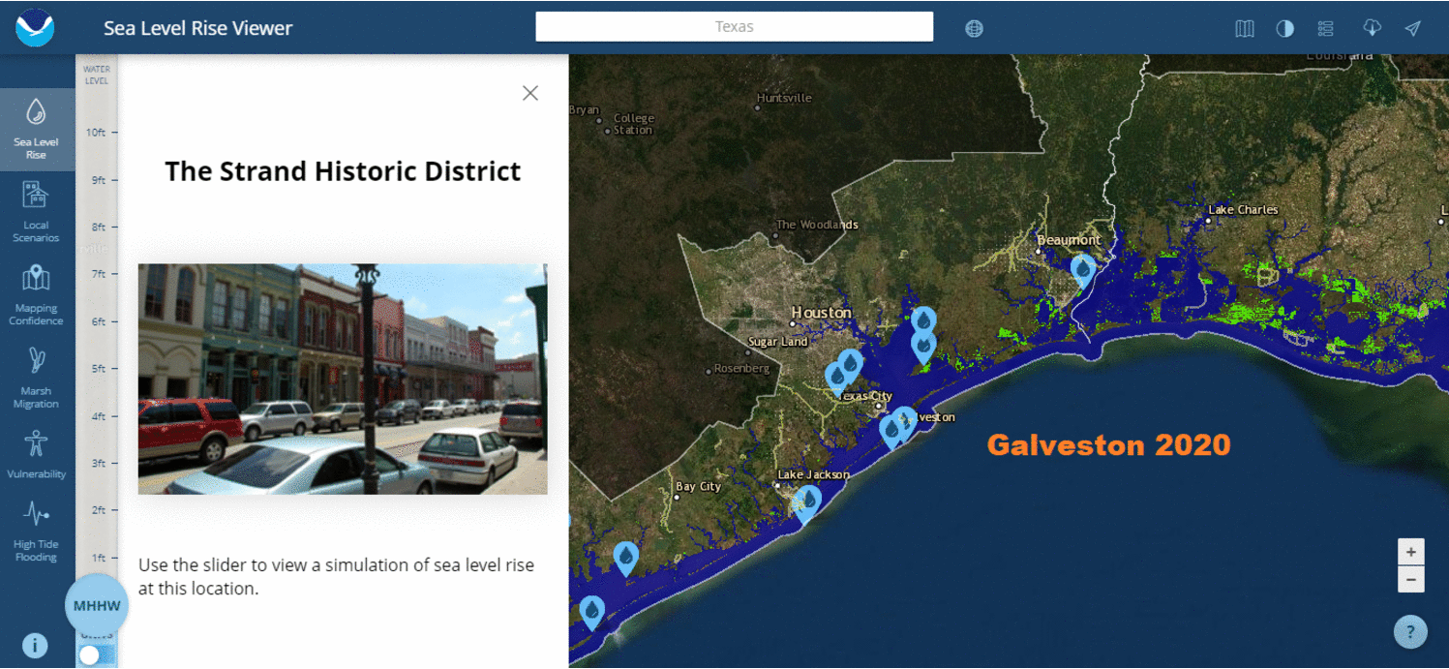Open the help question mark button
This screenshot has height=669, width=1449.
pos(1410,631)
